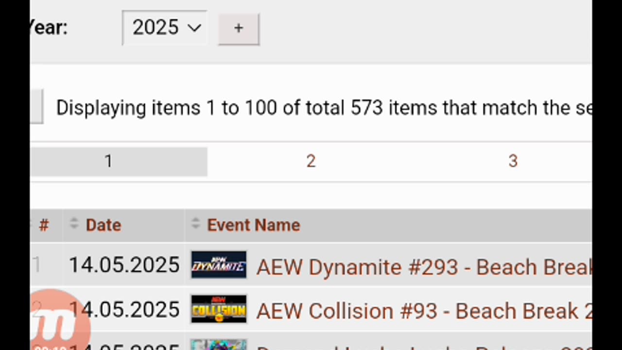Click the sort arrows beside Date
Viewport: 622px width, 350px height.
(74, 224)
